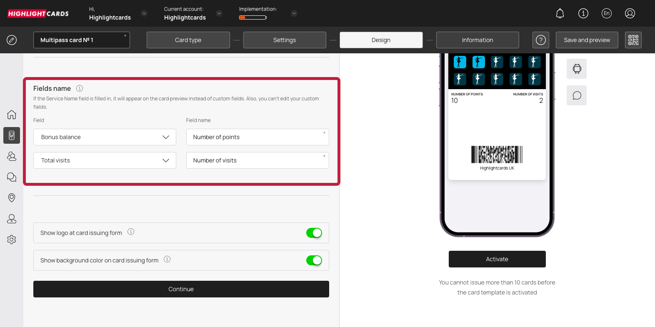Image resolution: width=655 pixels, height=327 pixels.
Task: Open the Information tab
Action: (477, 40)
